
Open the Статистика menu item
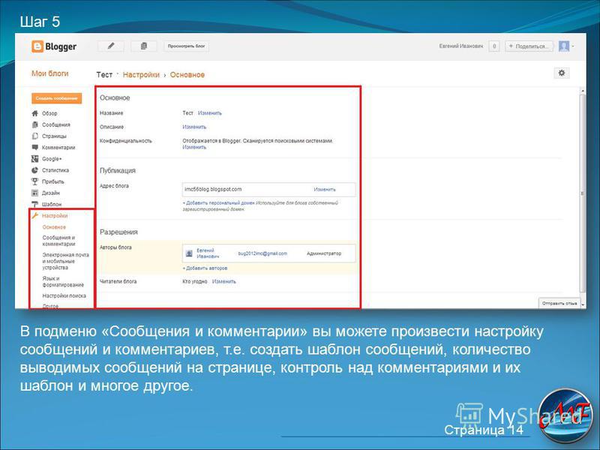[55, 170]
